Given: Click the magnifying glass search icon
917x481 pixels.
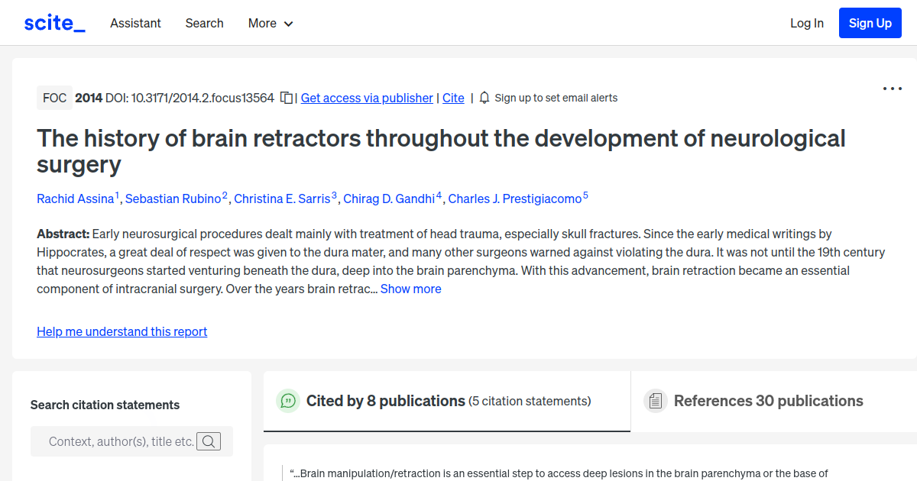Looking at the screenshot, I should (x=209, y=441).
